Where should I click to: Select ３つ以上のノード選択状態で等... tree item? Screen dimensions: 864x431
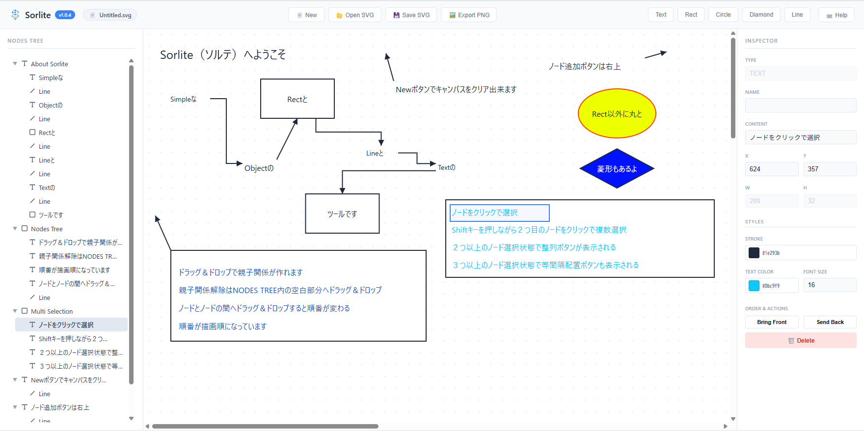click(x=71, y=366)
